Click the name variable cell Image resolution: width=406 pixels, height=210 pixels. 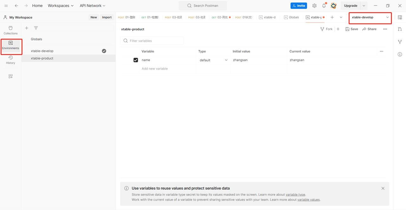(x=168, y=60)
